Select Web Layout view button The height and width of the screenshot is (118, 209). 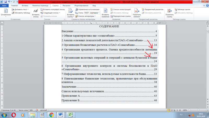(174, 110)
